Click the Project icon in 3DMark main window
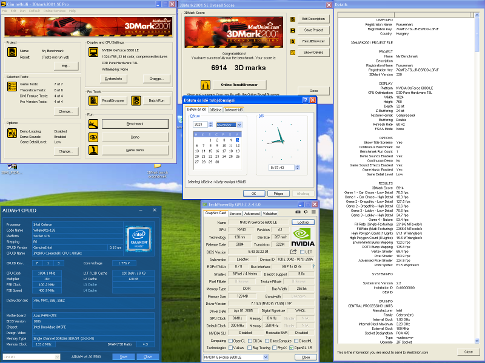Image resolution: width=485 pixels, height=363 pixels. pyautogui.click(x=12, y=52)
